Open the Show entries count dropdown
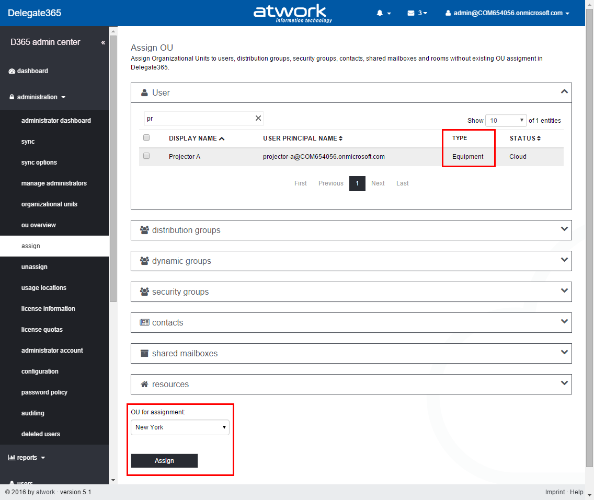 506,121
